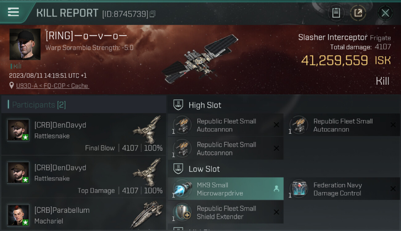
Task: Toggle X on Small Shield Extender row
Action: [x=276, y=212]
